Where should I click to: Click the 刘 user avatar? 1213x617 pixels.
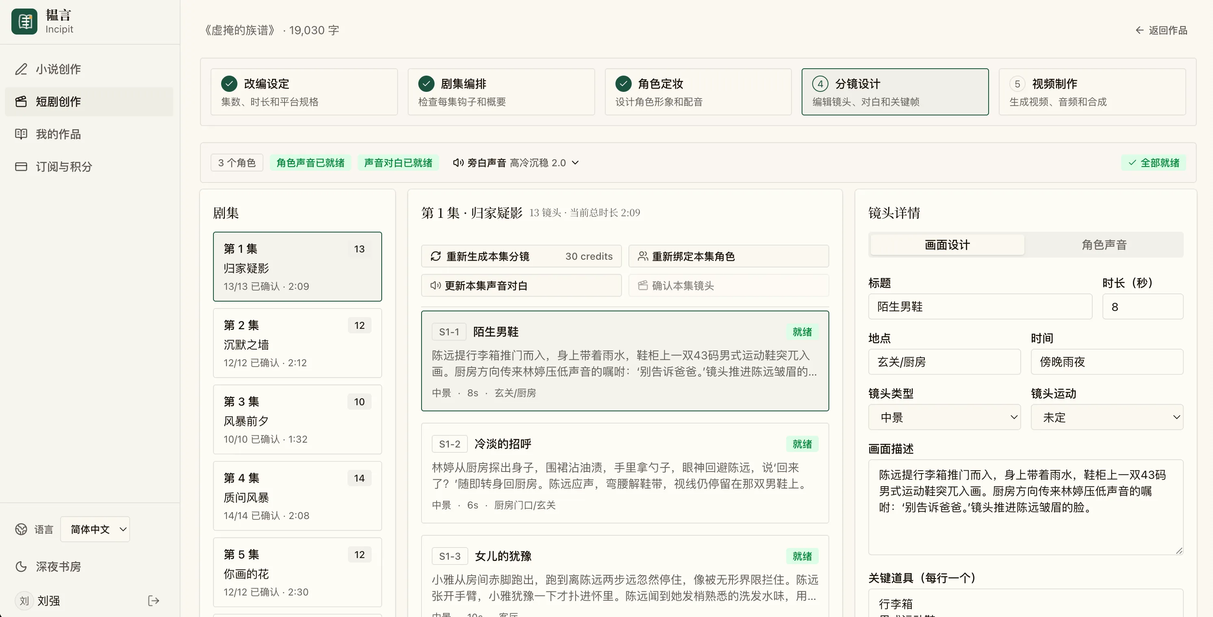[24, 601]
